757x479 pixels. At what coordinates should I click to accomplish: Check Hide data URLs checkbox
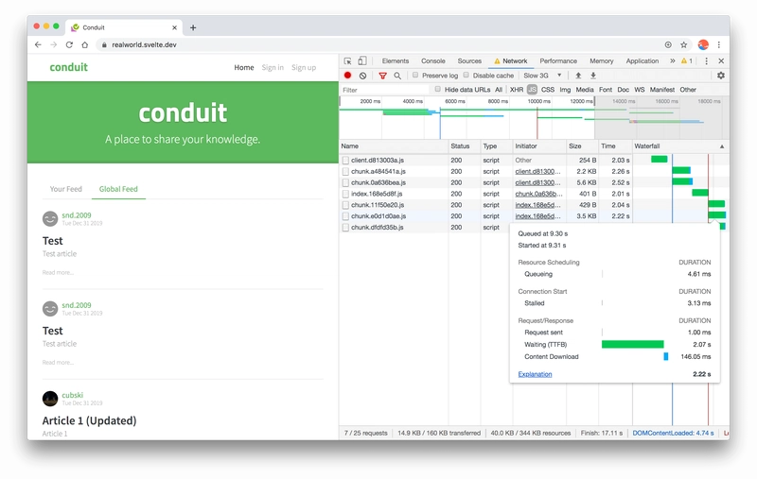(x=438, y=89)
